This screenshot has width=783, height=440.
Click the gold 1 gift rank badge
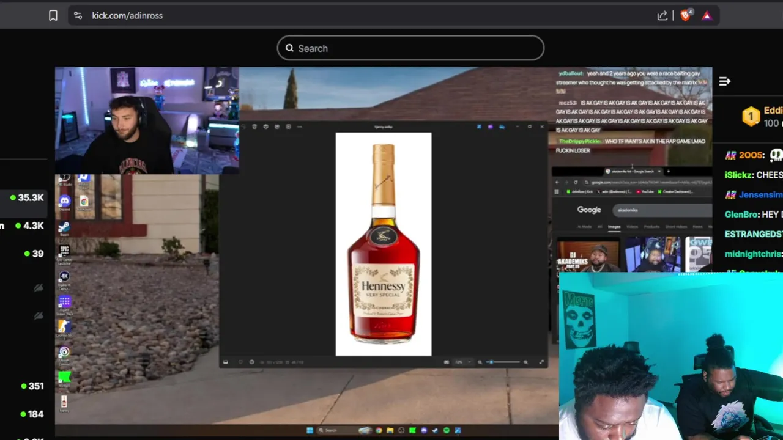pos(751,116)
